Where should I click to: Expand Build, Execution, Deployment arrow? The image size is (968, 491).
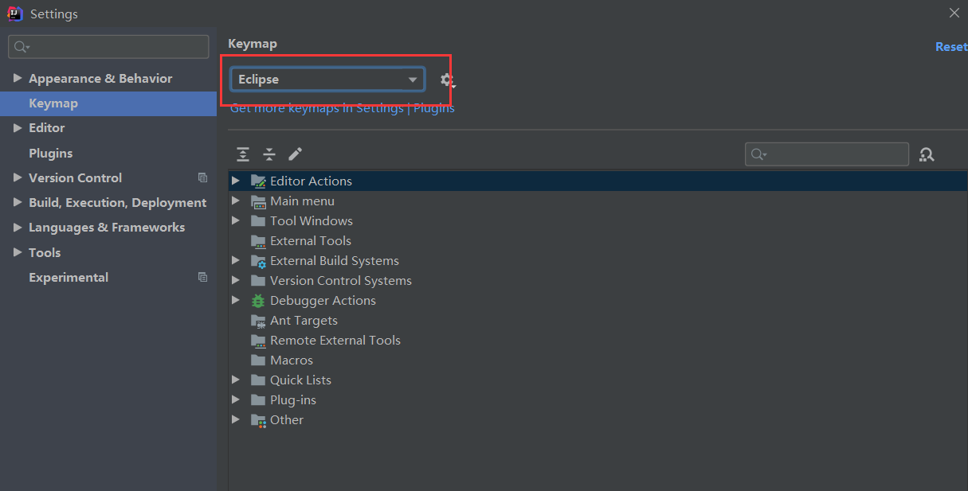(x=18, y=203)
